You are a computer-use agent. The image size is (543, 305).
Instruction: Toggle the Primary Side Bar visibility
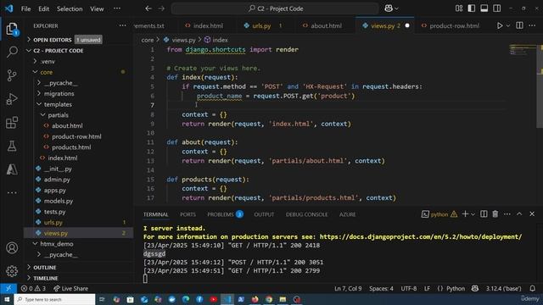tap(472, 8)
